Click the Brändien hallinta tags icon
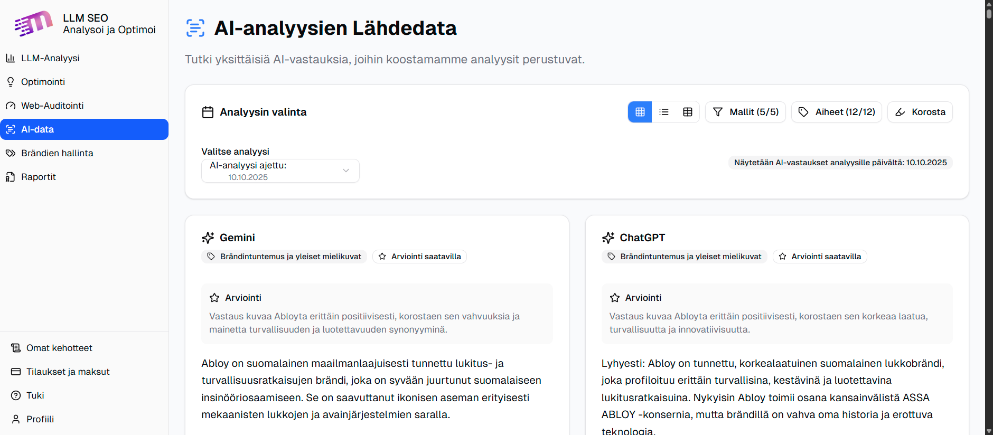Image resolution: width=993 pixels, height=435 pixels. click(11, 153)
